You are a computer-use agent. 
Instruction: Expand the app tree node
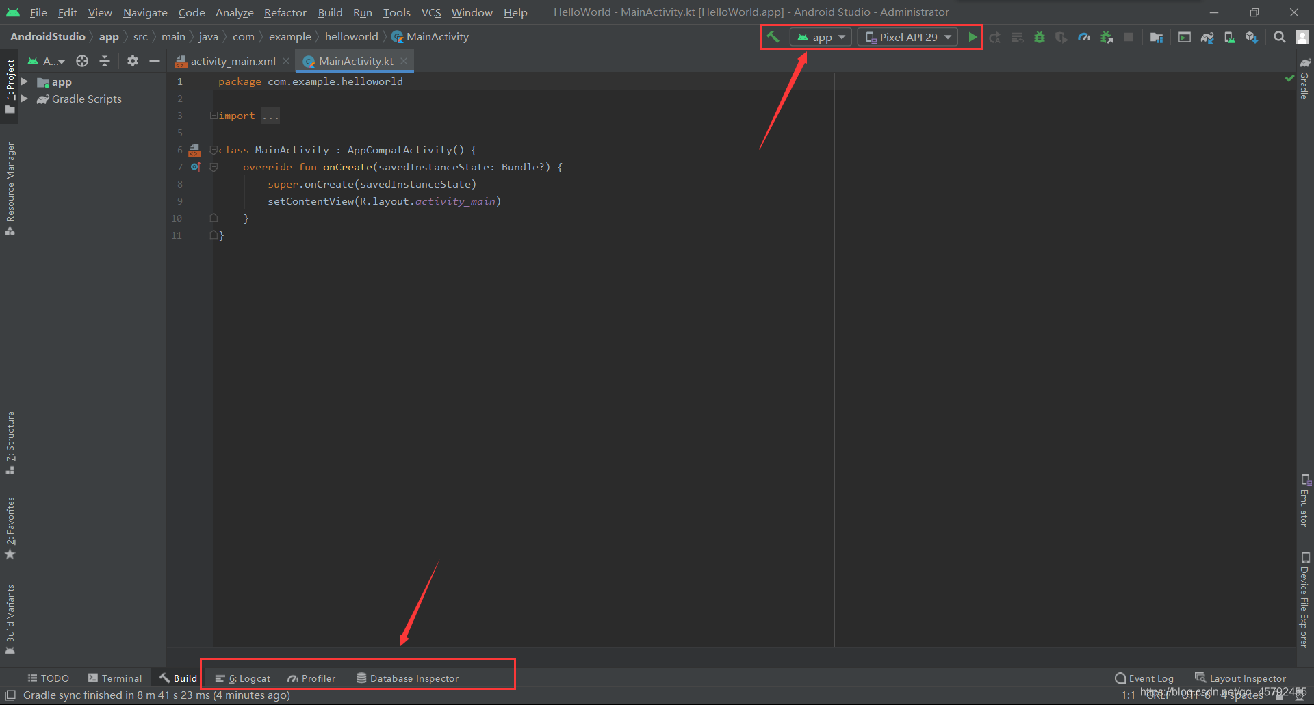pos(25,81)
